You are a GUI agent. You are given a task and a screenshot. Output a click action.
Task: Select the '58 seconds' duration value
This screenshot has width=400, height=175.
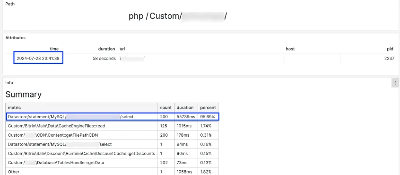point(104,59)
